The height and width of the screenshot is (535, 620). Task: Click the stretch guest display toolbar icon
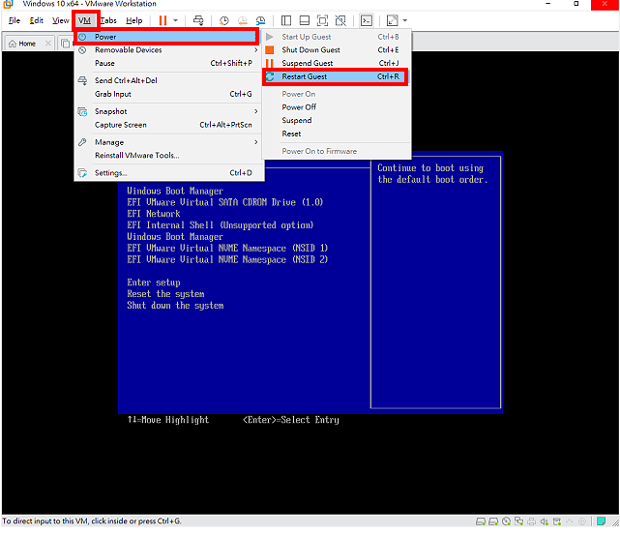coord(393,20)
